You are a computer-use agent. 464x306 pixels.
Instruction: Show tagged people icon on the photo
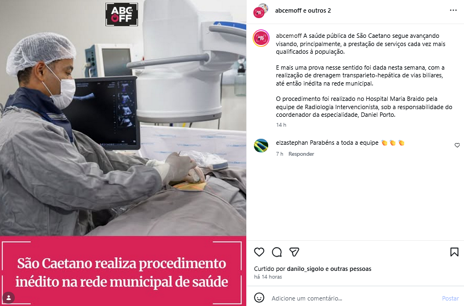9,298
